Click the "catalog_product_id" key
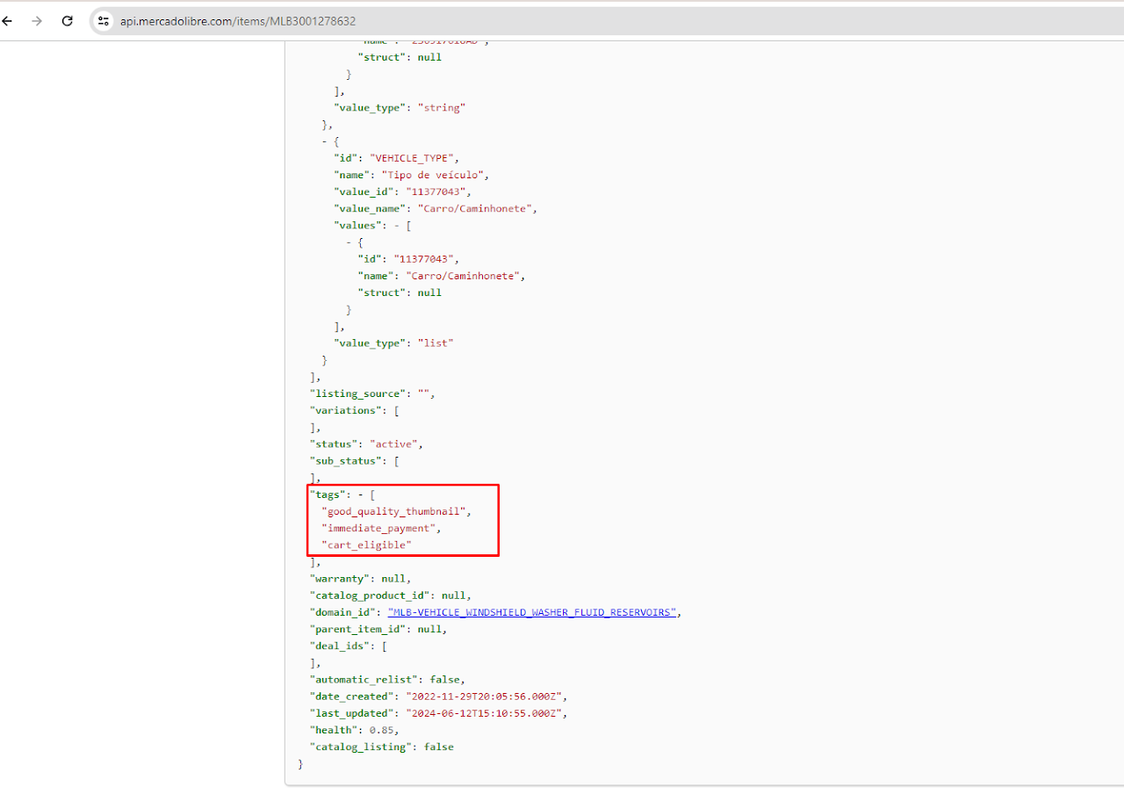The width and height of the screenshot is (1124, 794). [370, 595]
